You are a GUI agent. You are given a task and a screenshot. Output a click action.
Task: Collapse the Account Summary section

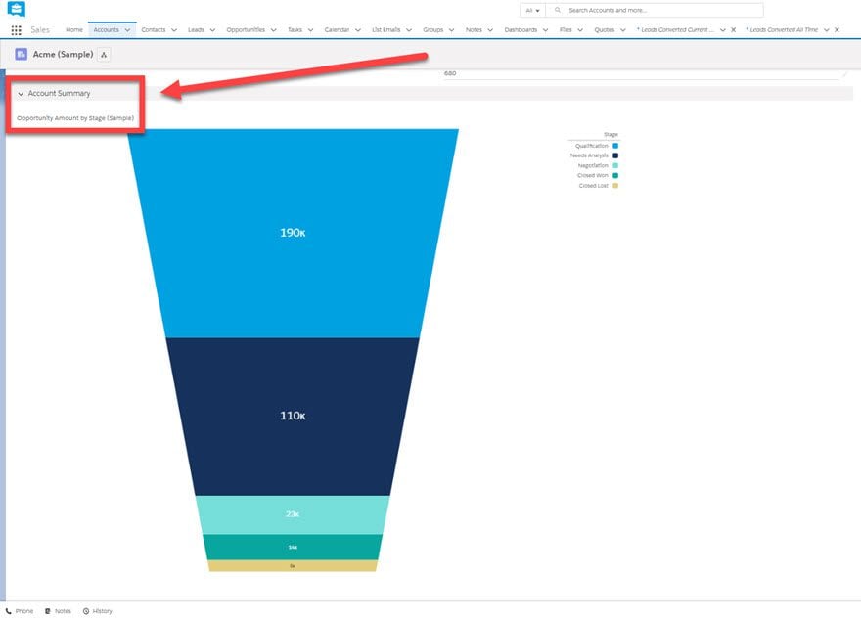click(21, 94)
